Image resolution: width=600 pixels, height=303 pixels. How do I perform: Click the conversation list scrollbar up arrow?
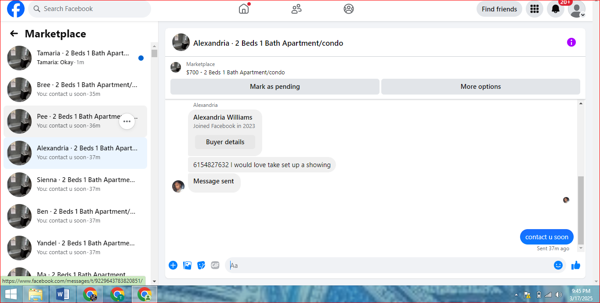pyautogui.click(x=154, y=46)
